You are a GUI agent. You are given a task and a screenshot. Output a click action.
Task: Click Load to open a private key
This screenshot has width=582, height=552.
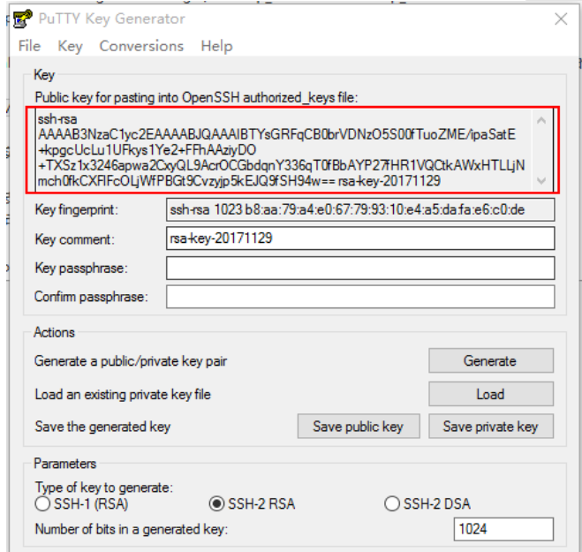[491, 394]
